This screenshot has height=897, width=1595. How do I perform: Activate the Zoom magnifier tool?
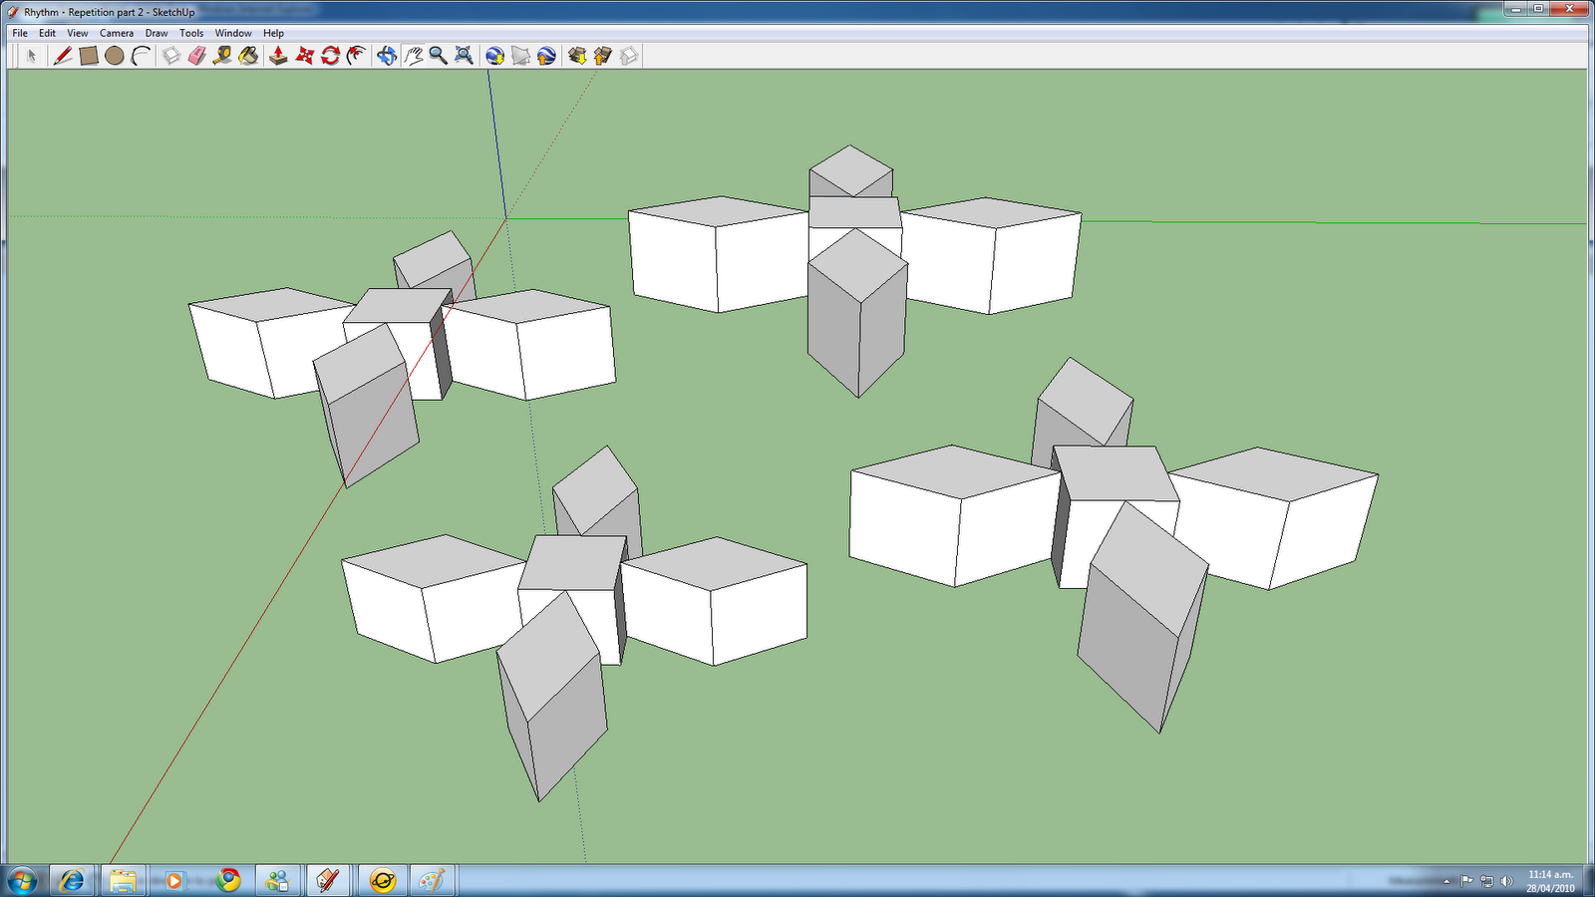(x=439, y=56)
